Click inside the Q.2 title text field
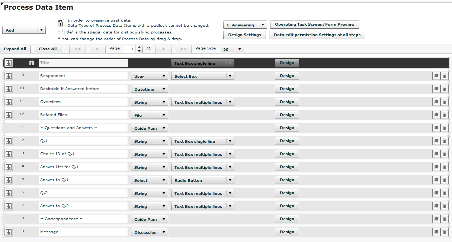Viewport: 452px width, 242px height. pyautogui.click(x=83, y=193)
